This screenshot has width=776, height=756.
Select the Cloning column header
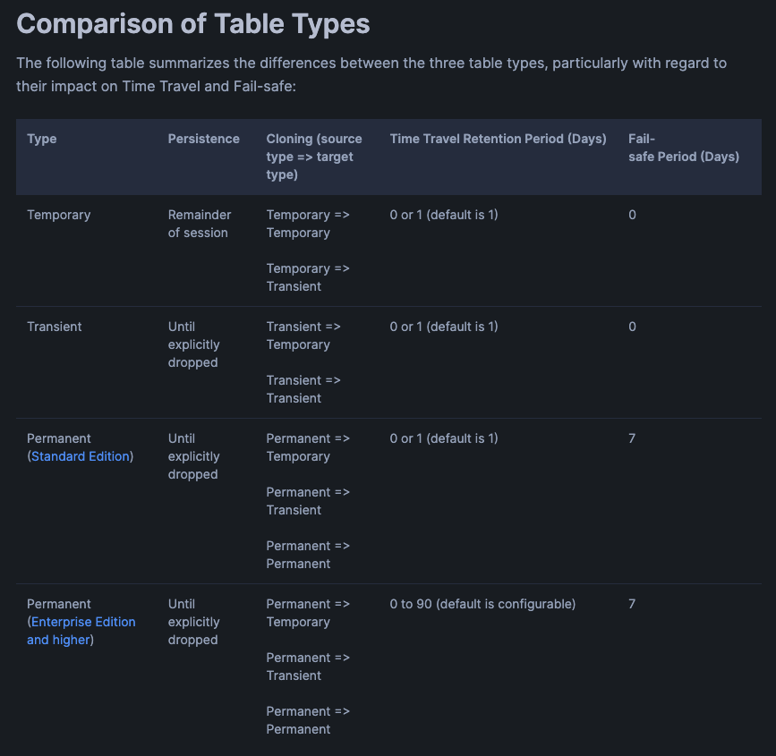click(x=313, y=157)
